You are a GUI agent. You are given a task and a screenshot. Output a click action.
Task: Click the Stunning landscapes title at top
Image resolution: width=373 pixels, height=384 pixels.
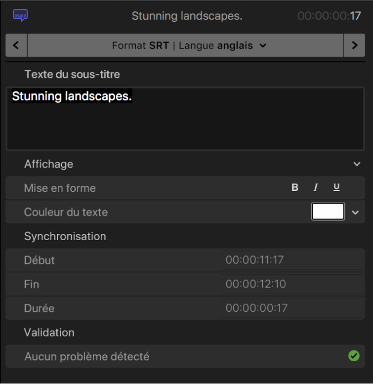click(187, 16)
